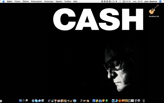The image size is (164, 103).
Task: Click the mer. 16:55 clock
Action: (x=138, y=1)
